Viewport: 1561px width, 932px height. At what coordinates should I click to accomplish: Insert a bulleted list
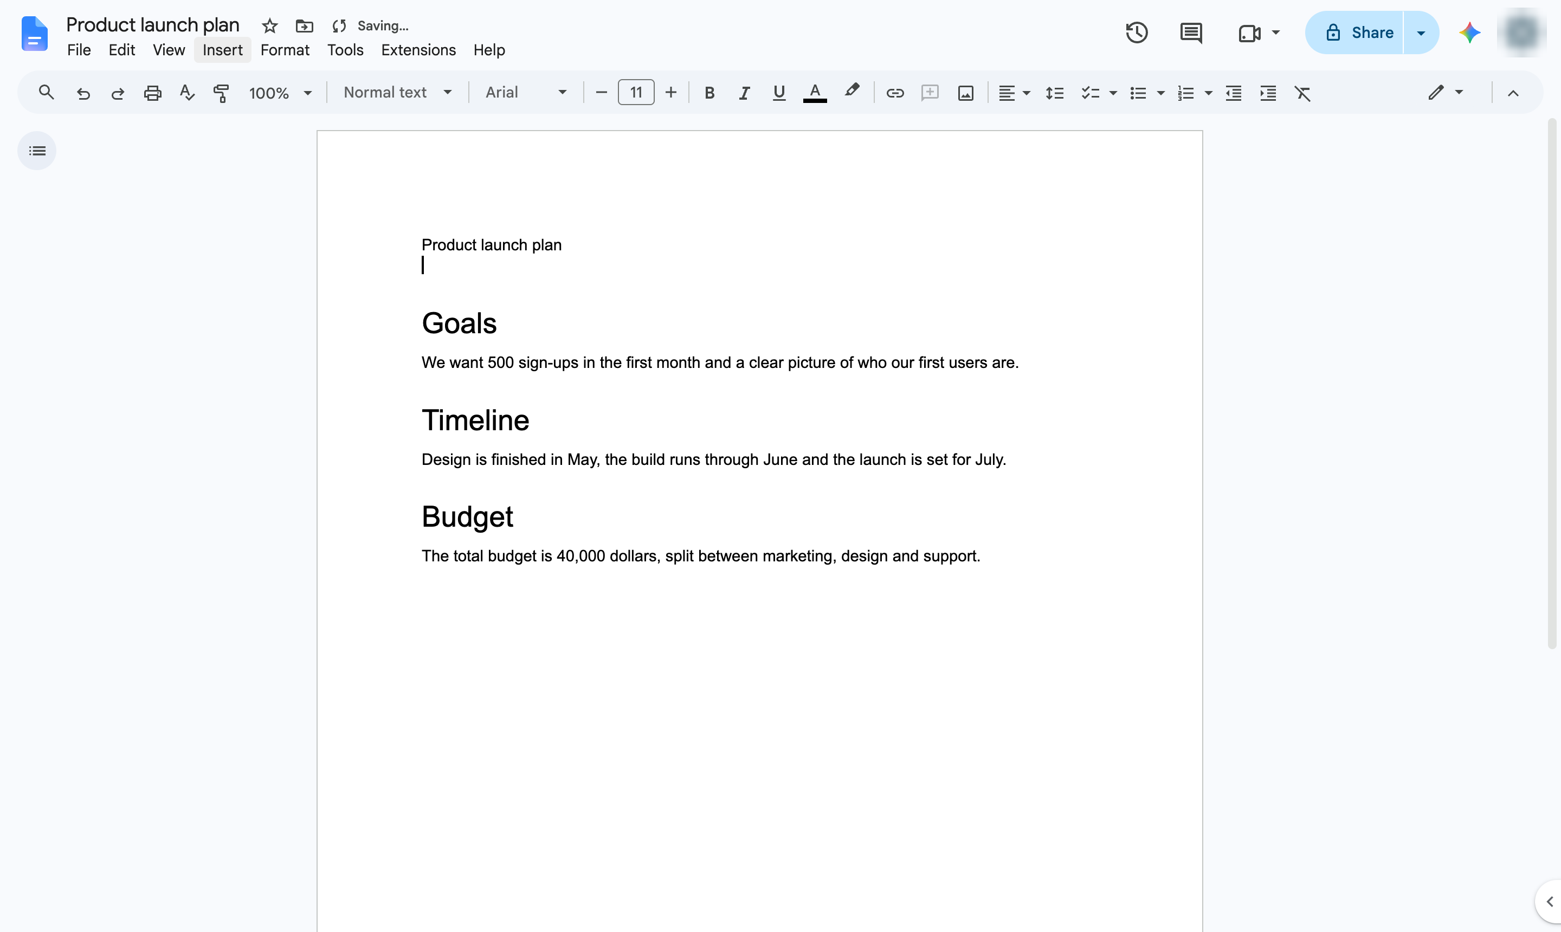(1138, 93)
